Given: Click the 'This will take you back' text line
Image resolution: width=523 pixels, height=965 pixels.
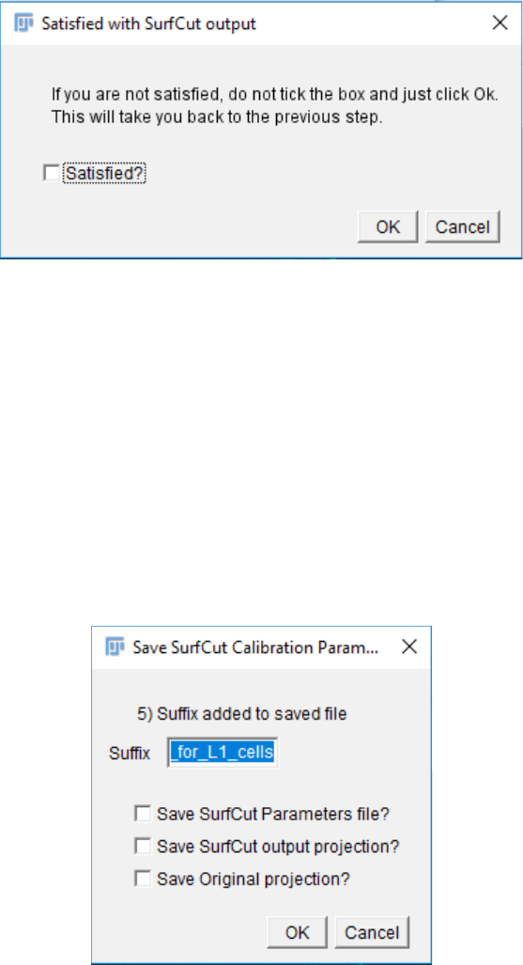Looking at the screenshot, I should tap(217, 117).
